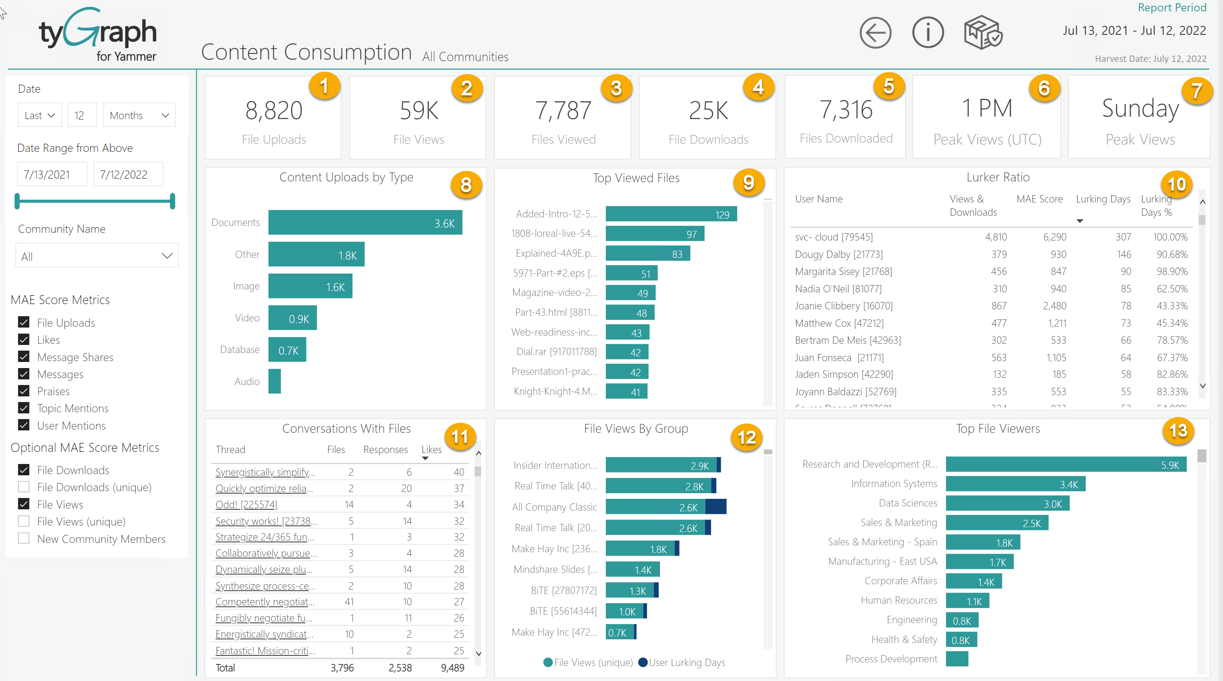Click the sort arrow under the Likes column
This screenshot has width=1223, height=681.
click(425, 458)
